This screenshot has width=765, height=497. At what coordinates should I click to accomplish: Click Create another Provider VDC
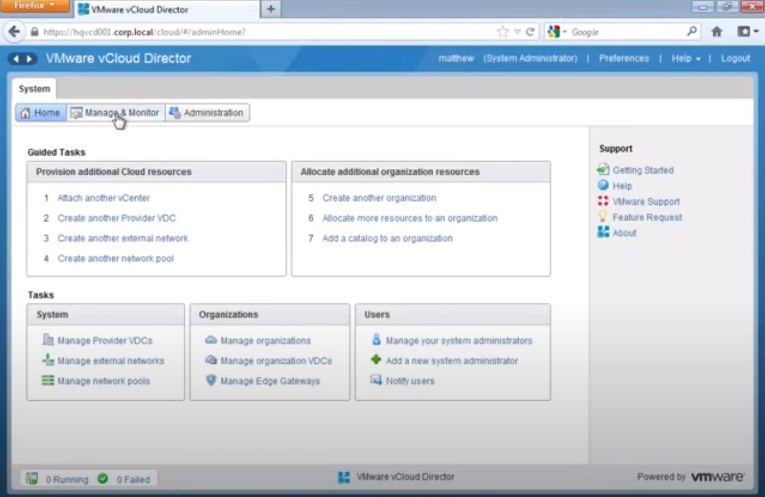point(117,218)
